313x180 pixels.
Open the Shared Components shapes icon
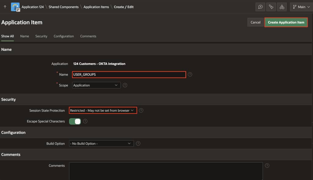(282, 7)
